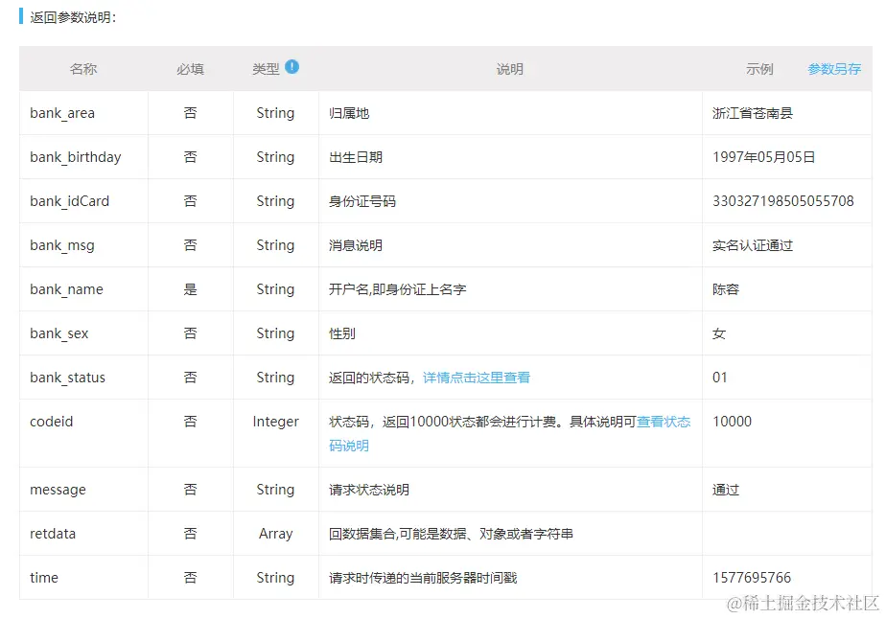Click the 否 required value for retdata
886x619 pixels.
click(x=190, y=534)
